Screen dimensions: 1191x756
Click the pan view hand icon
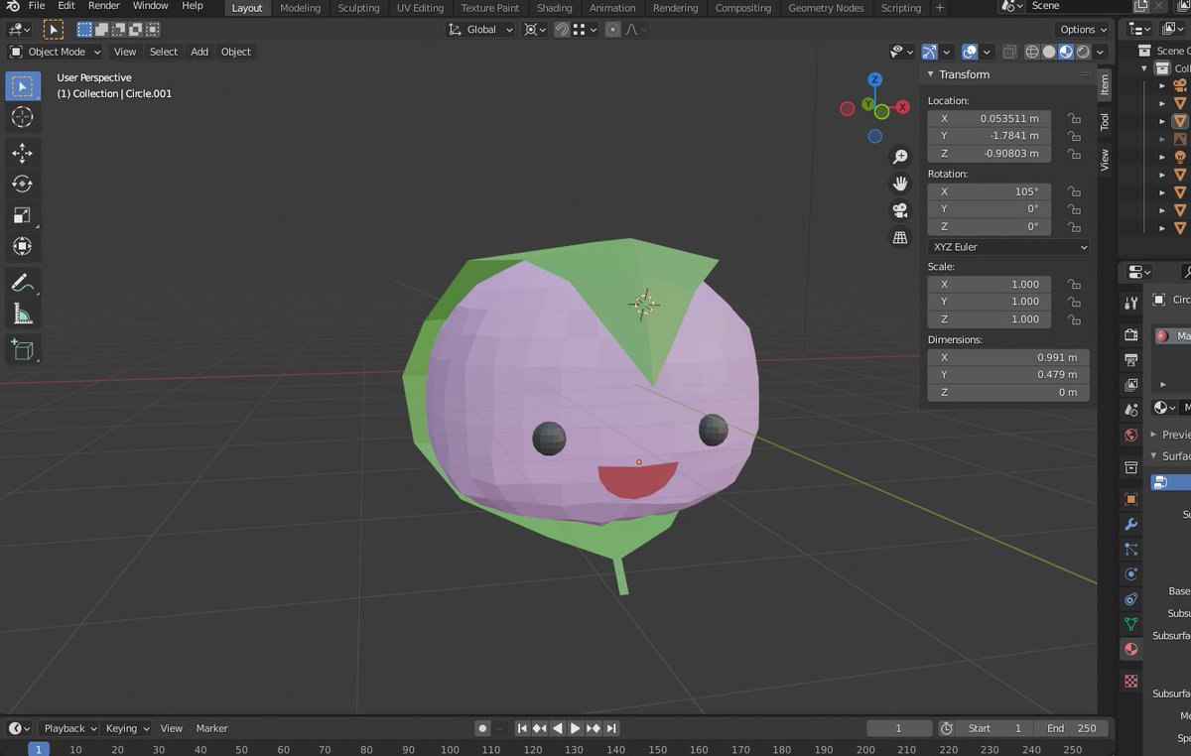coord(900,184)
